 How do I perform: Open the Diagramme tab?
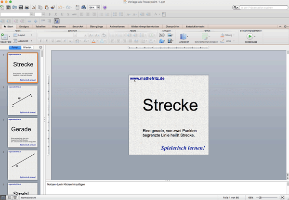(59, 26)
